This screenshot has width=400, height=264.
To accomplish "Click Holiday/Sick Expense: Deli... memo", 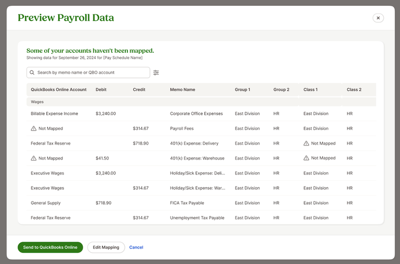I will point(197,173).
